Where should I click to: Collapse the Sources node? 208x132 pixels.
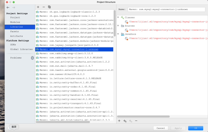[x=118, y=26]
